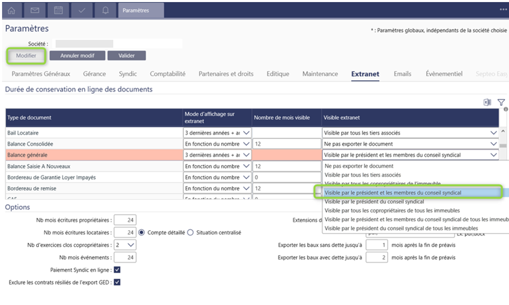This screenshot has width=509, height=305.
Task: Open the calendar icon tab
Action: (x=58, y=10)
